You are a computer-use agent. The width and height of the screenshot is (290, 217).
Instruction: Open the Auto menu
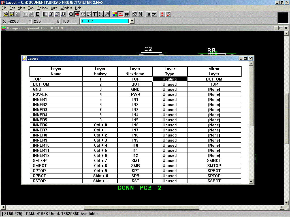pos(54,8)
